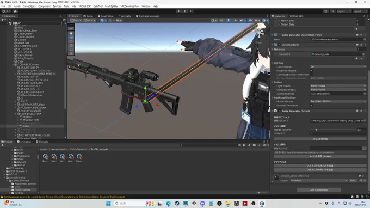
Task: Open Reflection Probes dropdown
Action: click(338, 90)
